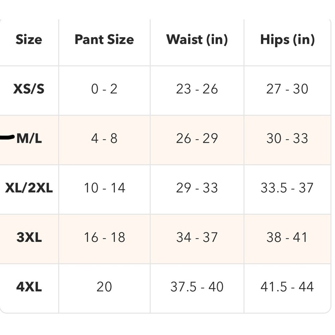Screen dimensions: 335x335
Task: Click hips value 41.5 - 44
Action: 287,287
